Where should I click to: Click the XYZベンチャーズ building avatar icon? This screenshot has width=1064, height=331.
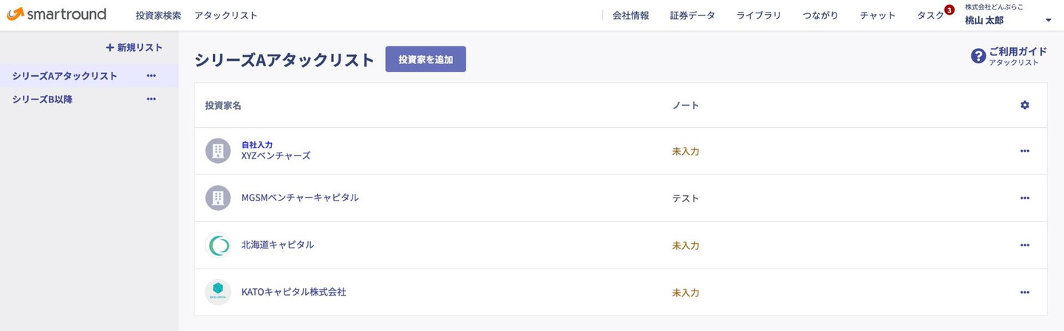point(218,151)
